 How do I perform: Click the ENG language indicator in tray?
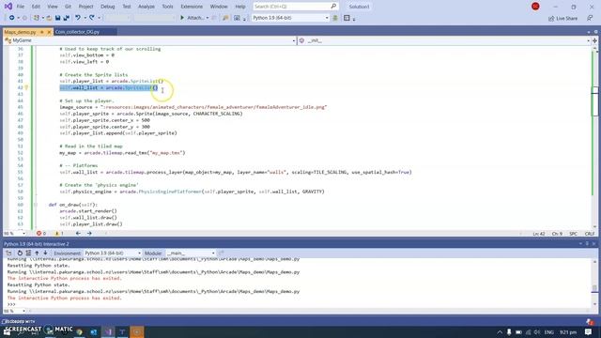tap(548, 331)
